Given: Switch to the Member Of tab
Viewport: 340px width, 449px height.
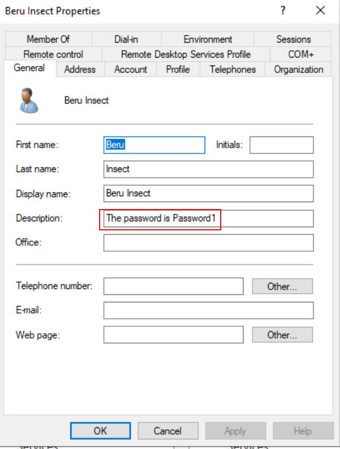Looking at the screenshot, I should [x=48, y=39].
